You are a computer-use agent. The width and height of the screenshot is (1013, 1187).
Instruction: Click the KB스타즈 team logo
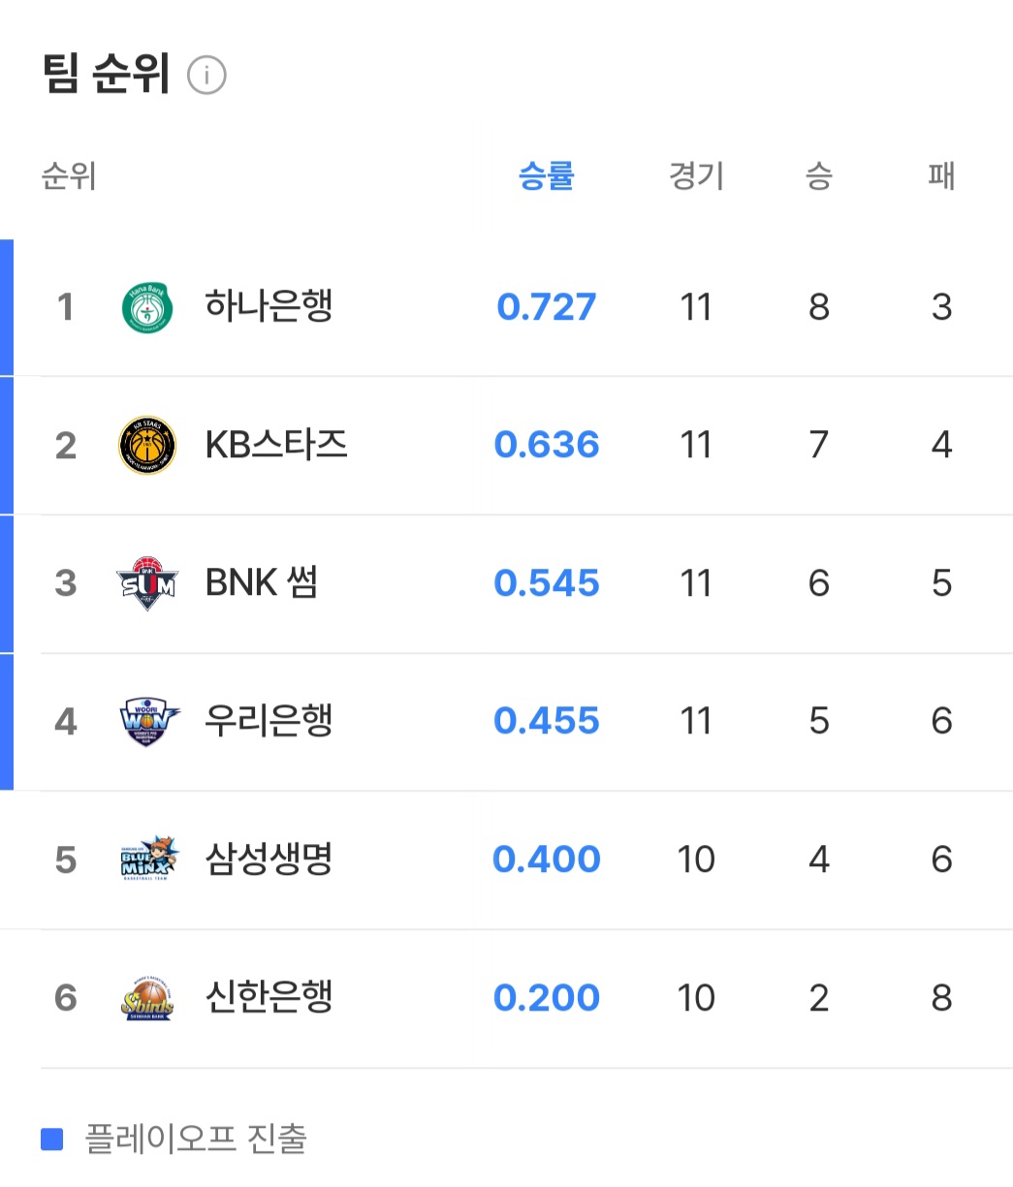[147, 446]
